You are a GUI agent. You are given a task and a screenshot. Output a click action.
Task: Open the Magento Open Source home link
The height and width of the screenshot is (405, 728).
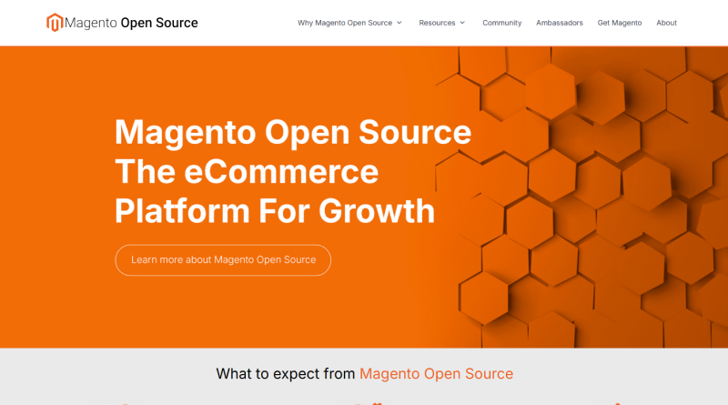tap(122, 22)
